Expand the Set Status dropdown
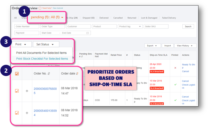 click(x=46, y=44)
